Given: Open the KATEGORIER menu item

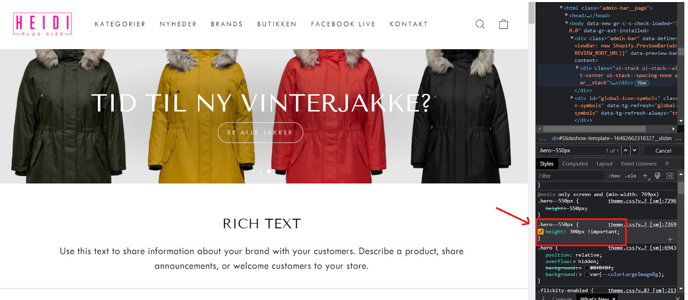Looking at the screenshot, I should click(120, 24).
